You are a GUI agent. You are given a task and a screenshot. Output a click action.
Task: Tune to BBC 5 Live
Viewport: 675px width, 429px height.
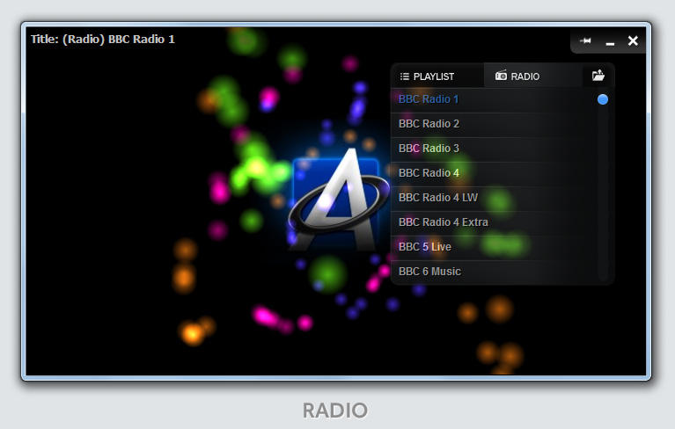[x=494, y=247]
